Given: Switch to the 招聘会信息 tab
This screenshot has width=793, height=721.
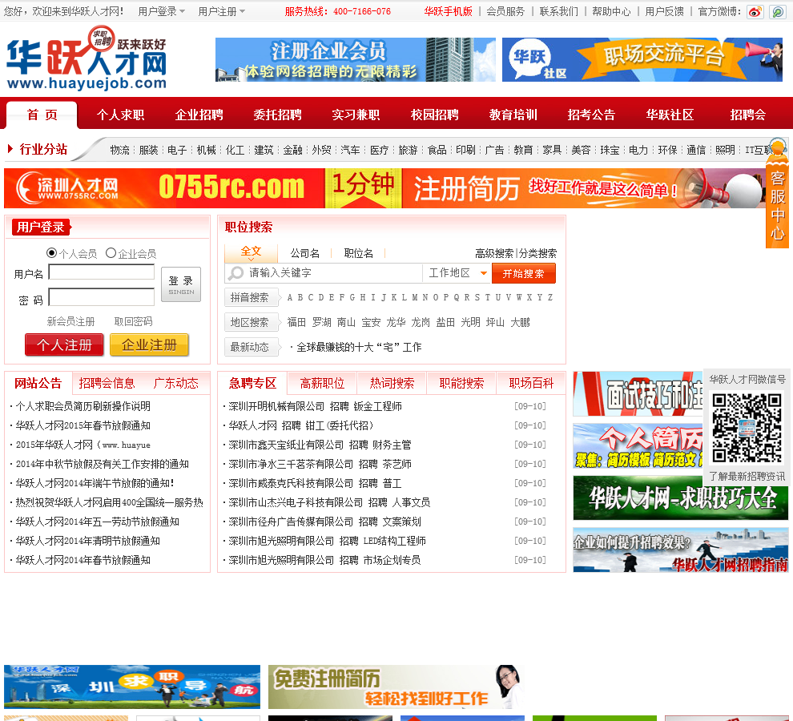Looking at the screenshot, I should tap(107, 383).
